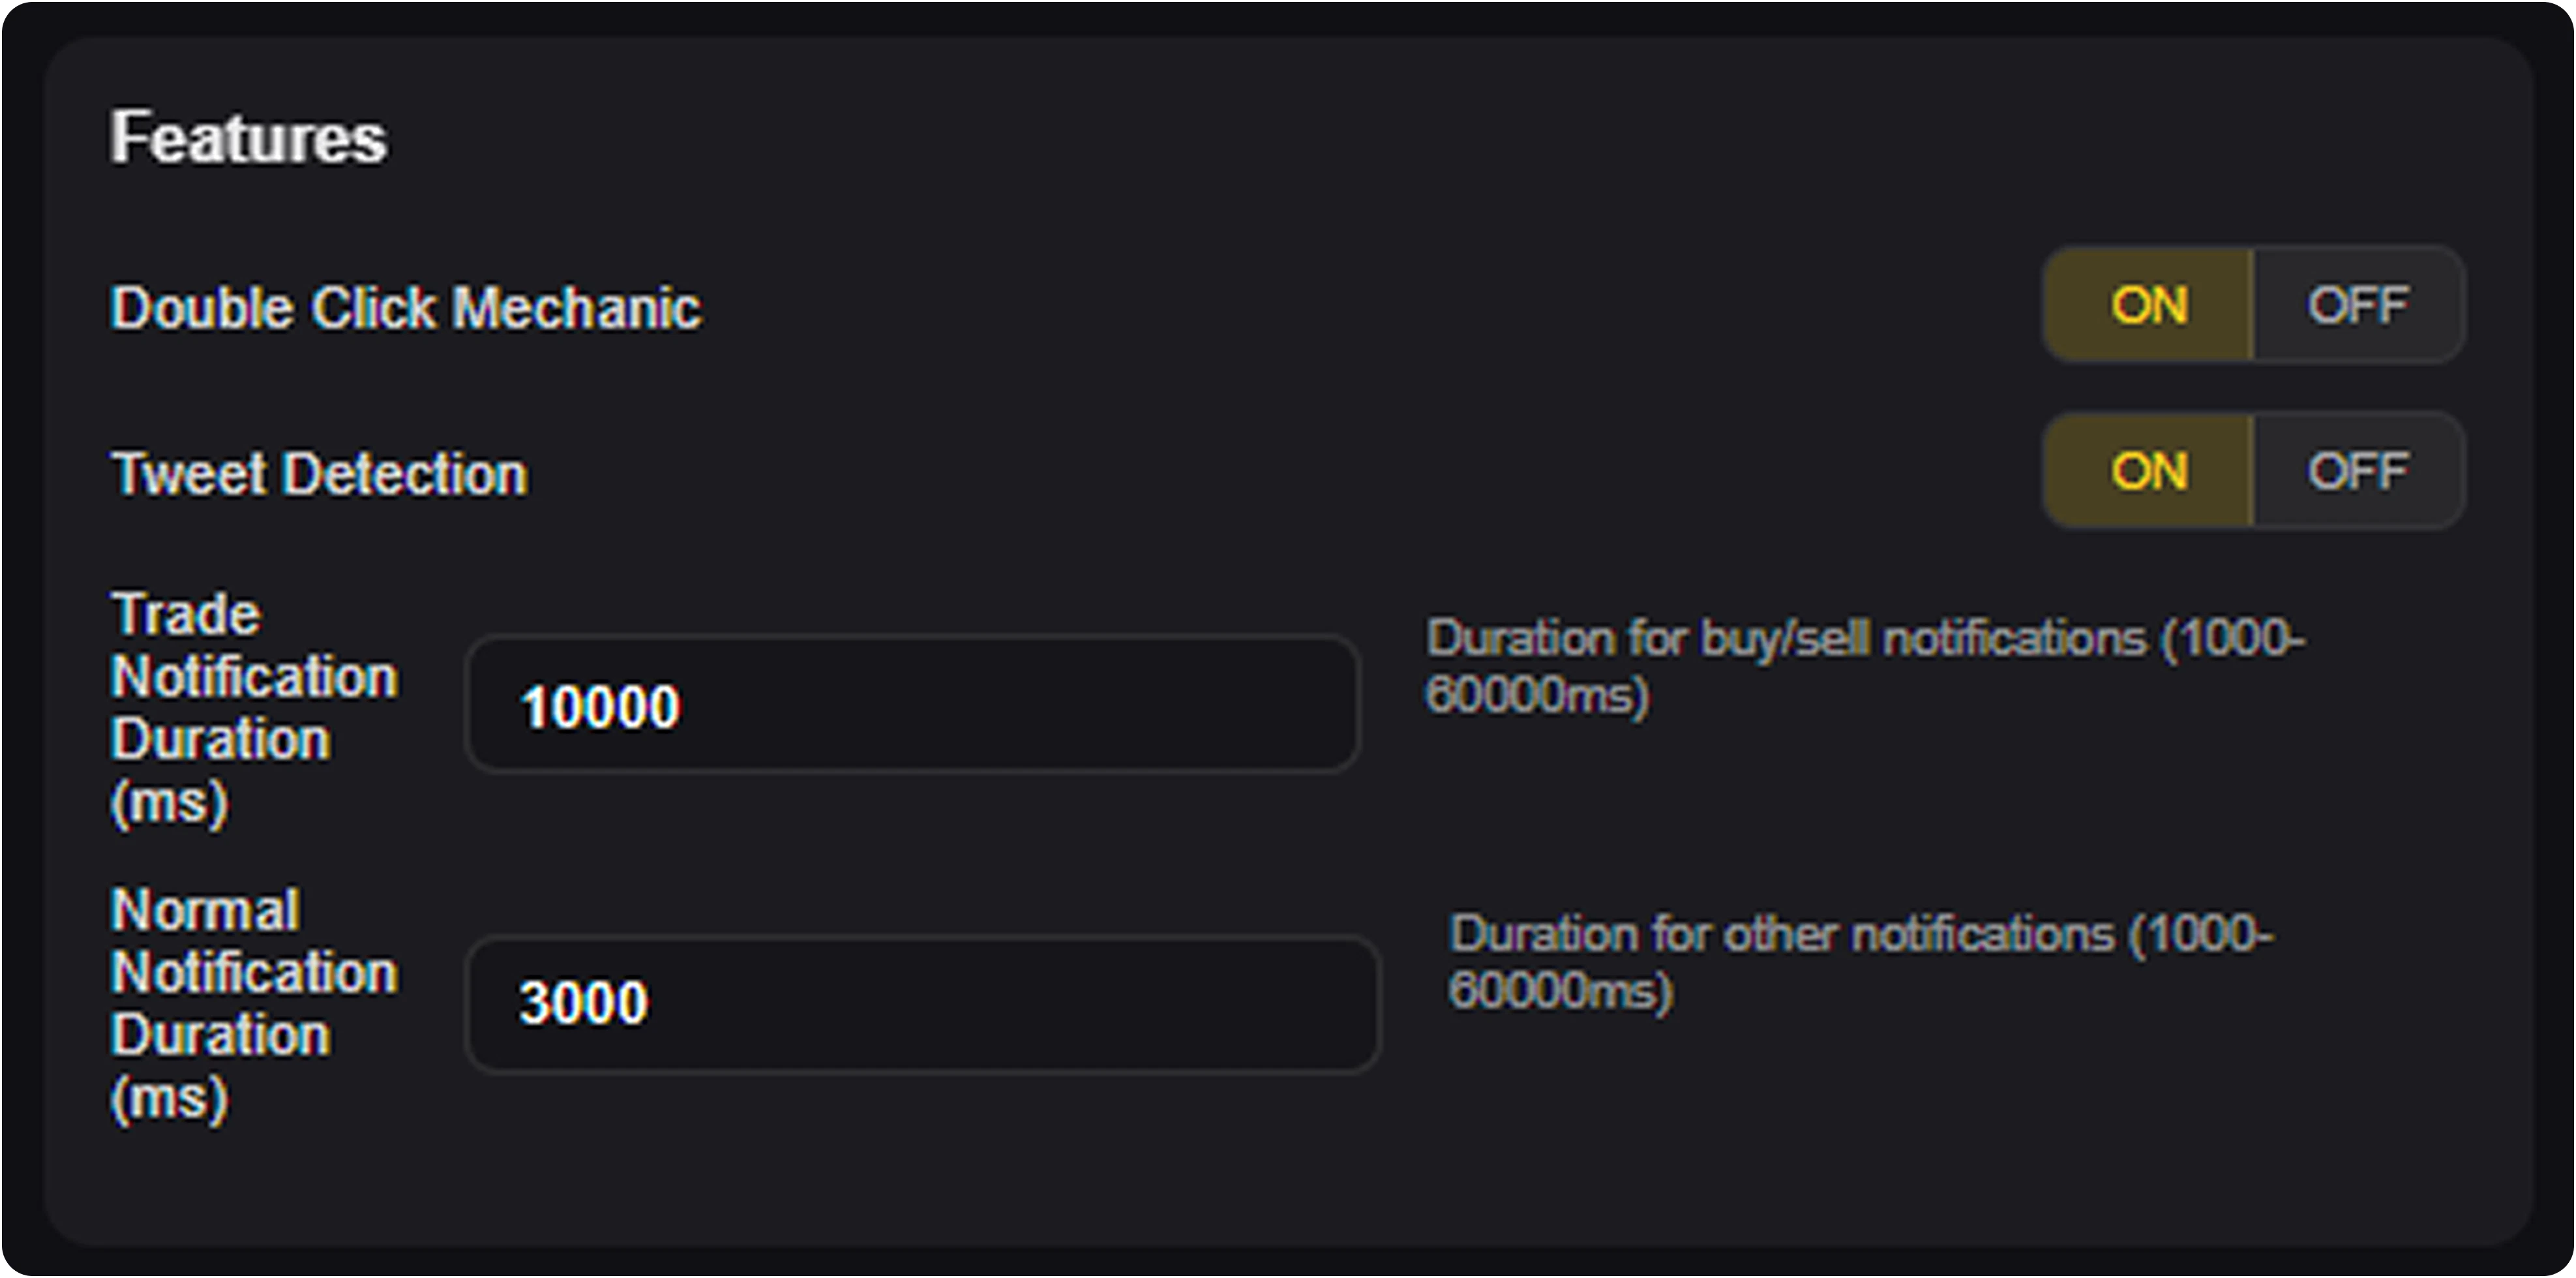This screenshot has height=1278, width=2576.
Task: Click the OFF option for Tweet Detection
Action: coord(2357,472)
